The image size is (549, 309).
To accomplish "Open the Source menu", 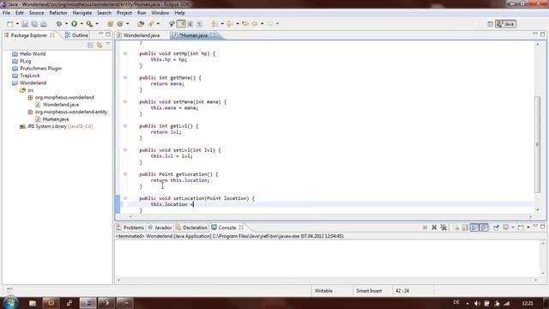I will pos(36,13).
